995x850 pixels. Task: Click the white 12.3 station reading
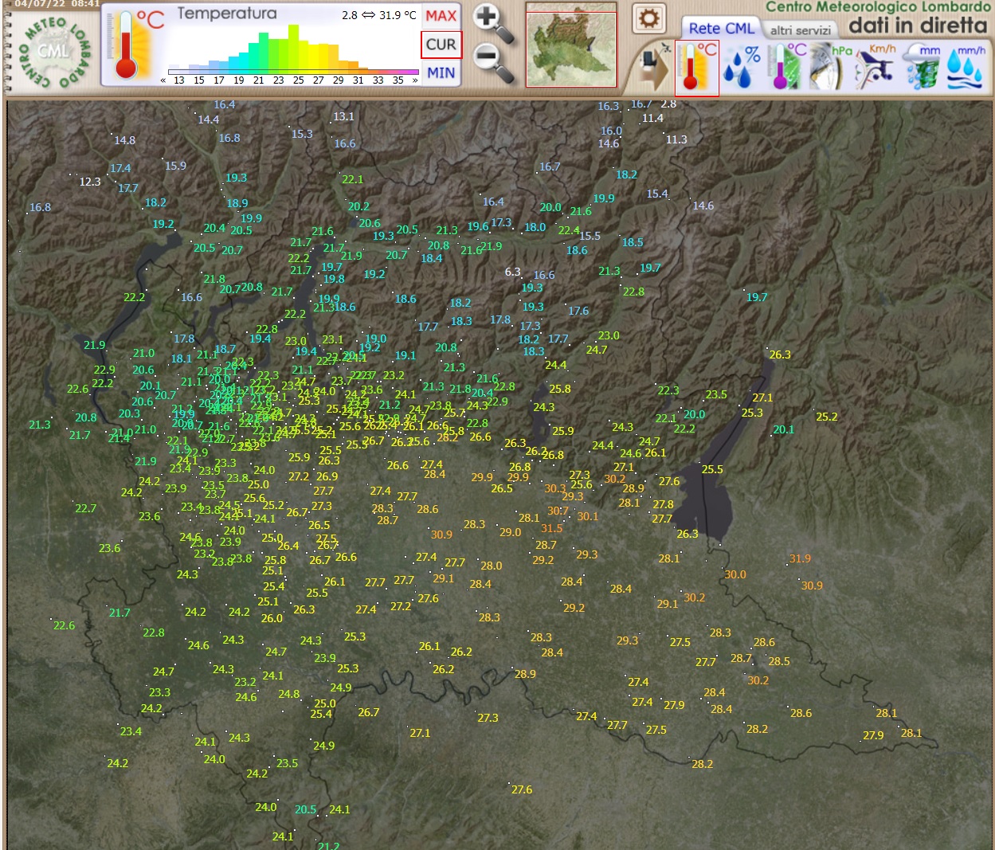(90, 182)
